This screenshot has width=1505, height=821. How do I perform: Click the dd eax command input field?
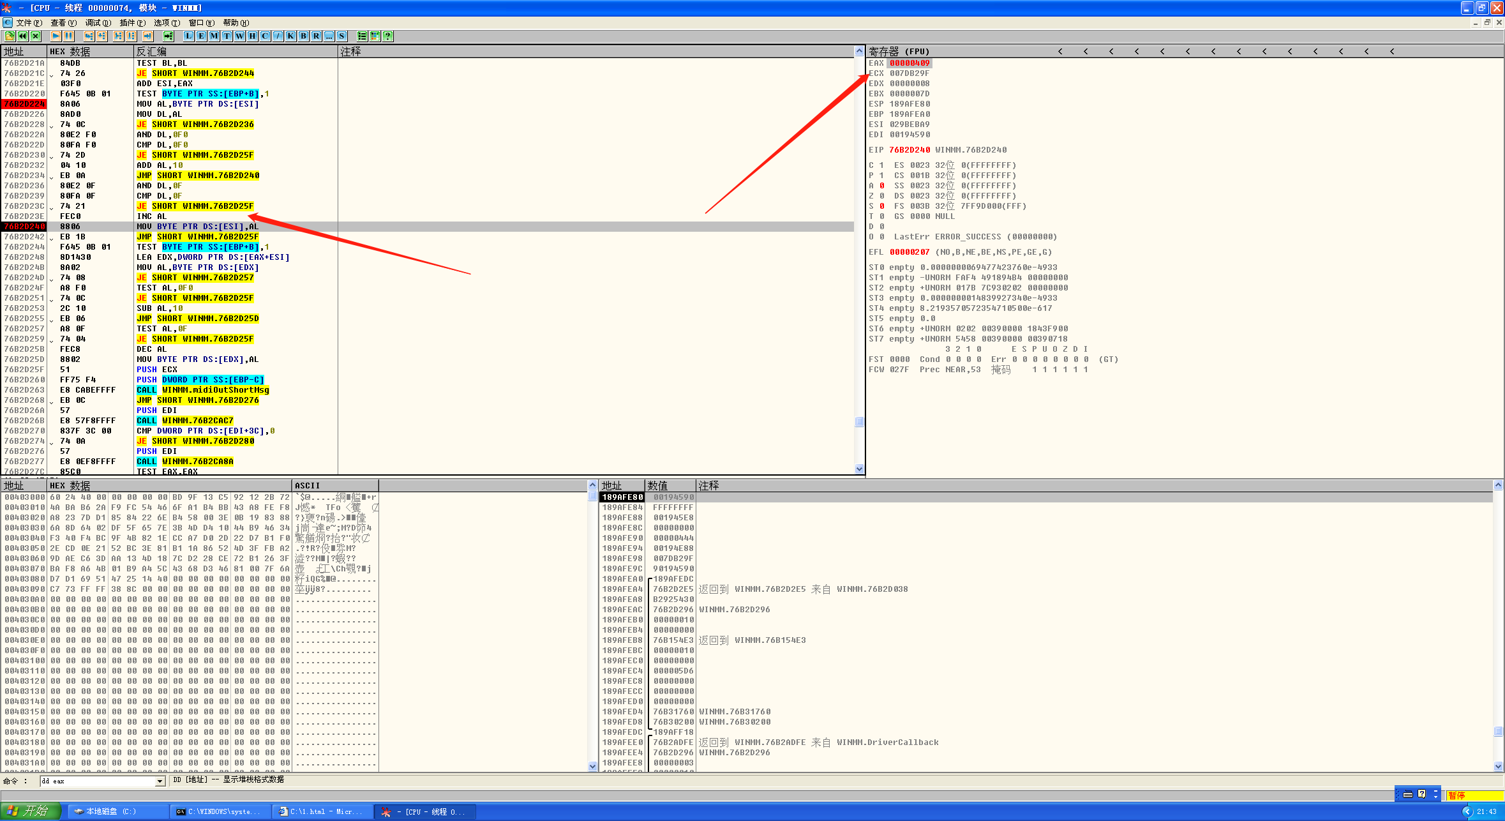(x=97, y=781)
